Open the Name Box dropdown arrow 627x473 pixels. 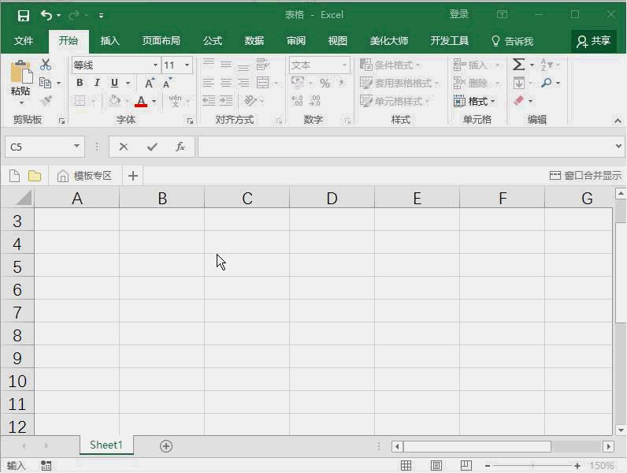coord(76,147)
